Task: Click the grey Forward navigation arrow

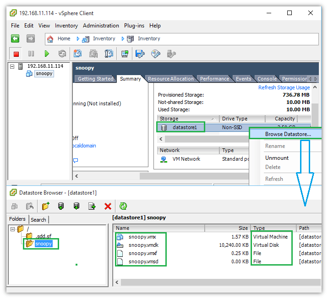Action: [31, 38]
